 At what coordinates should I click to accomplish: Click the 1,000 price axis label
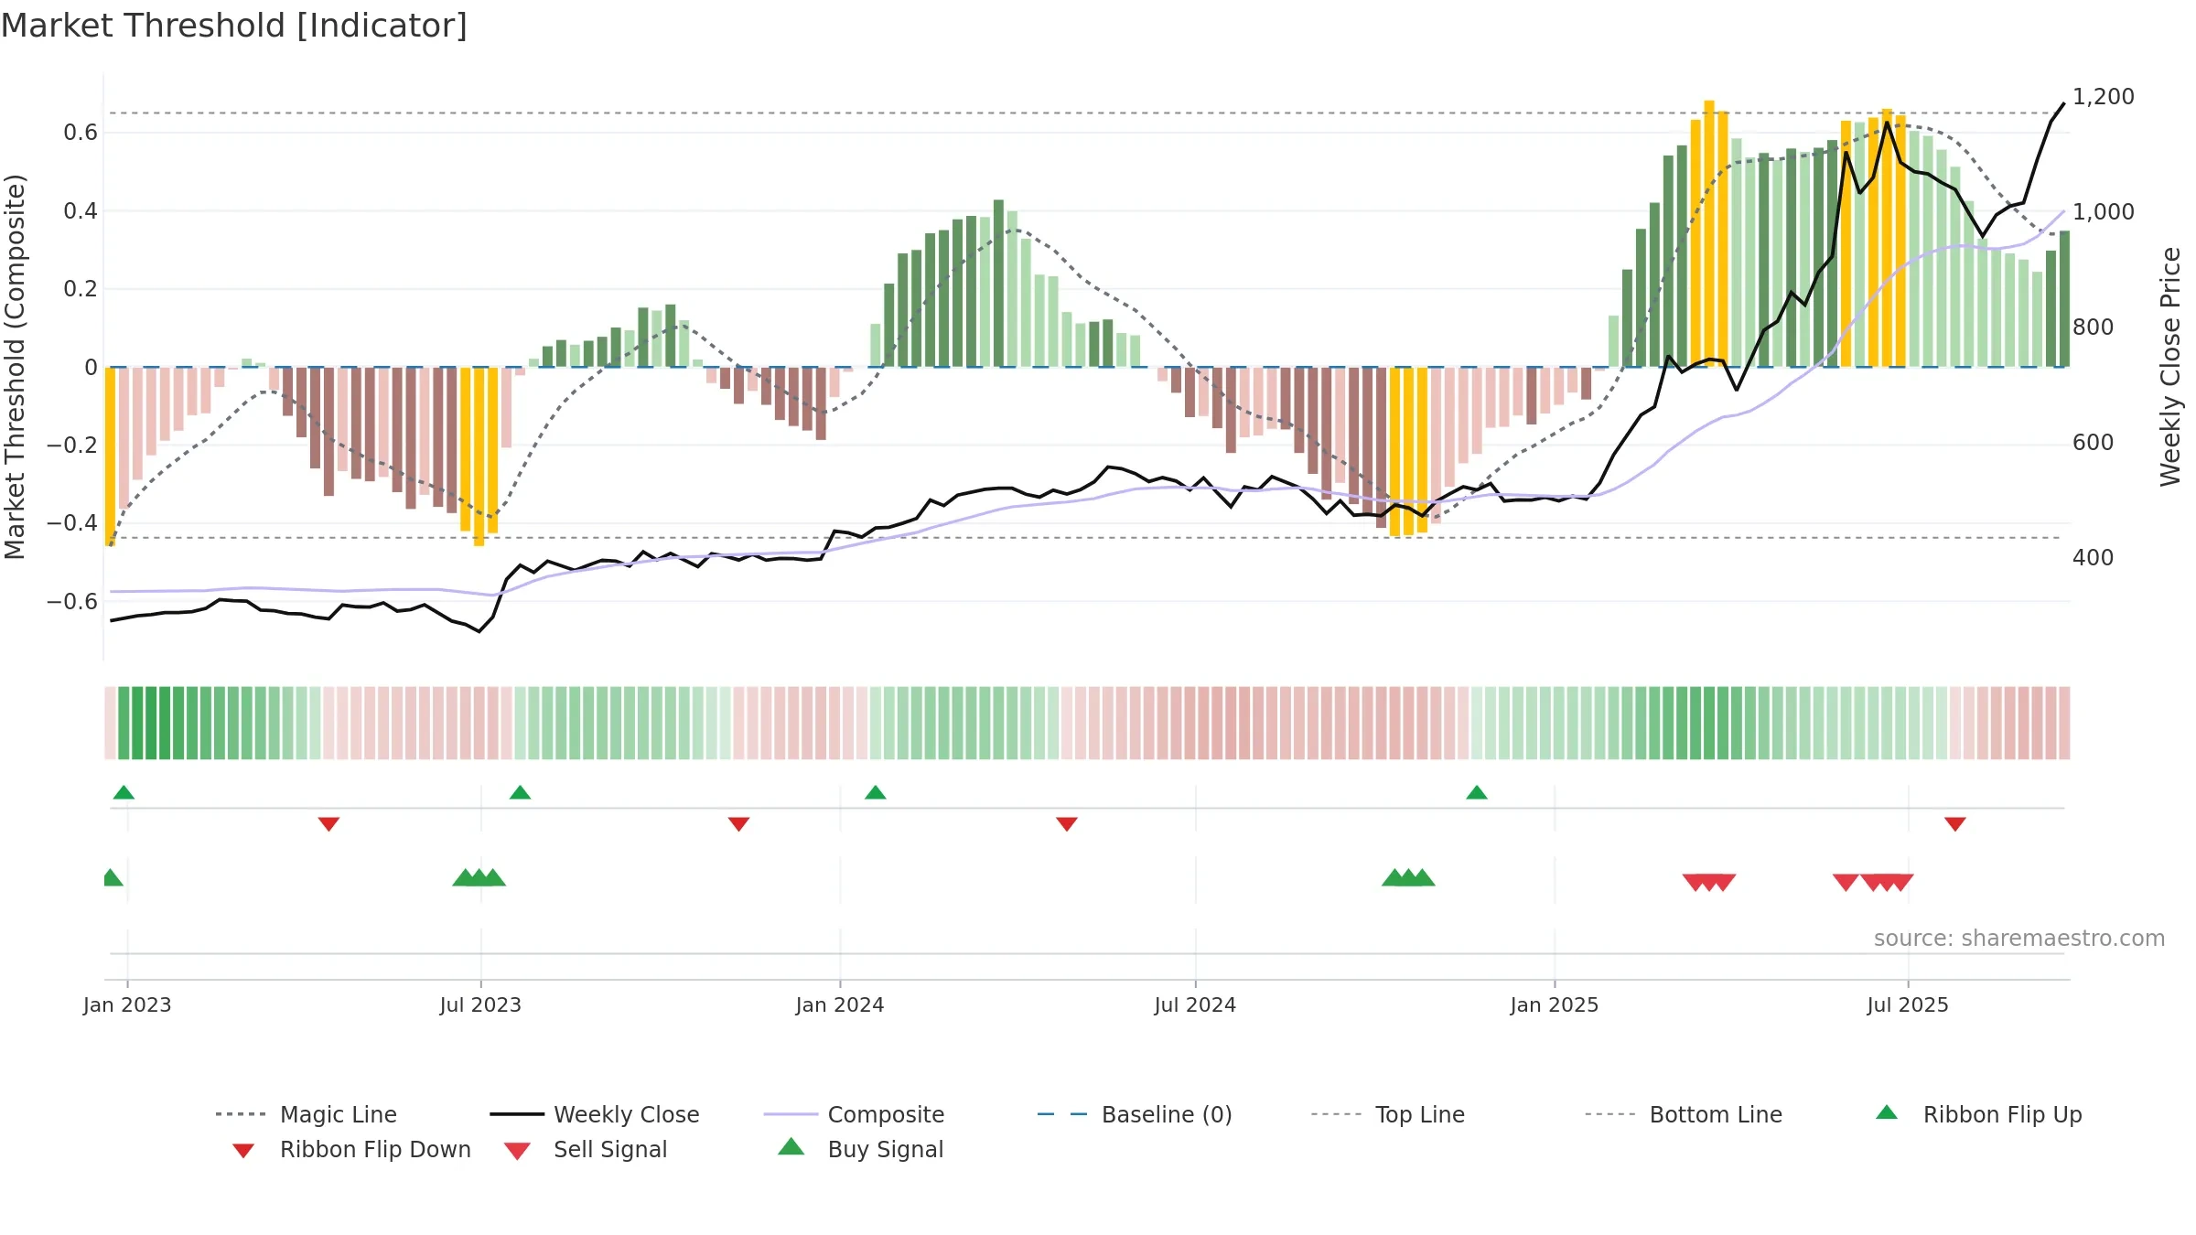tap(2104, 212)
